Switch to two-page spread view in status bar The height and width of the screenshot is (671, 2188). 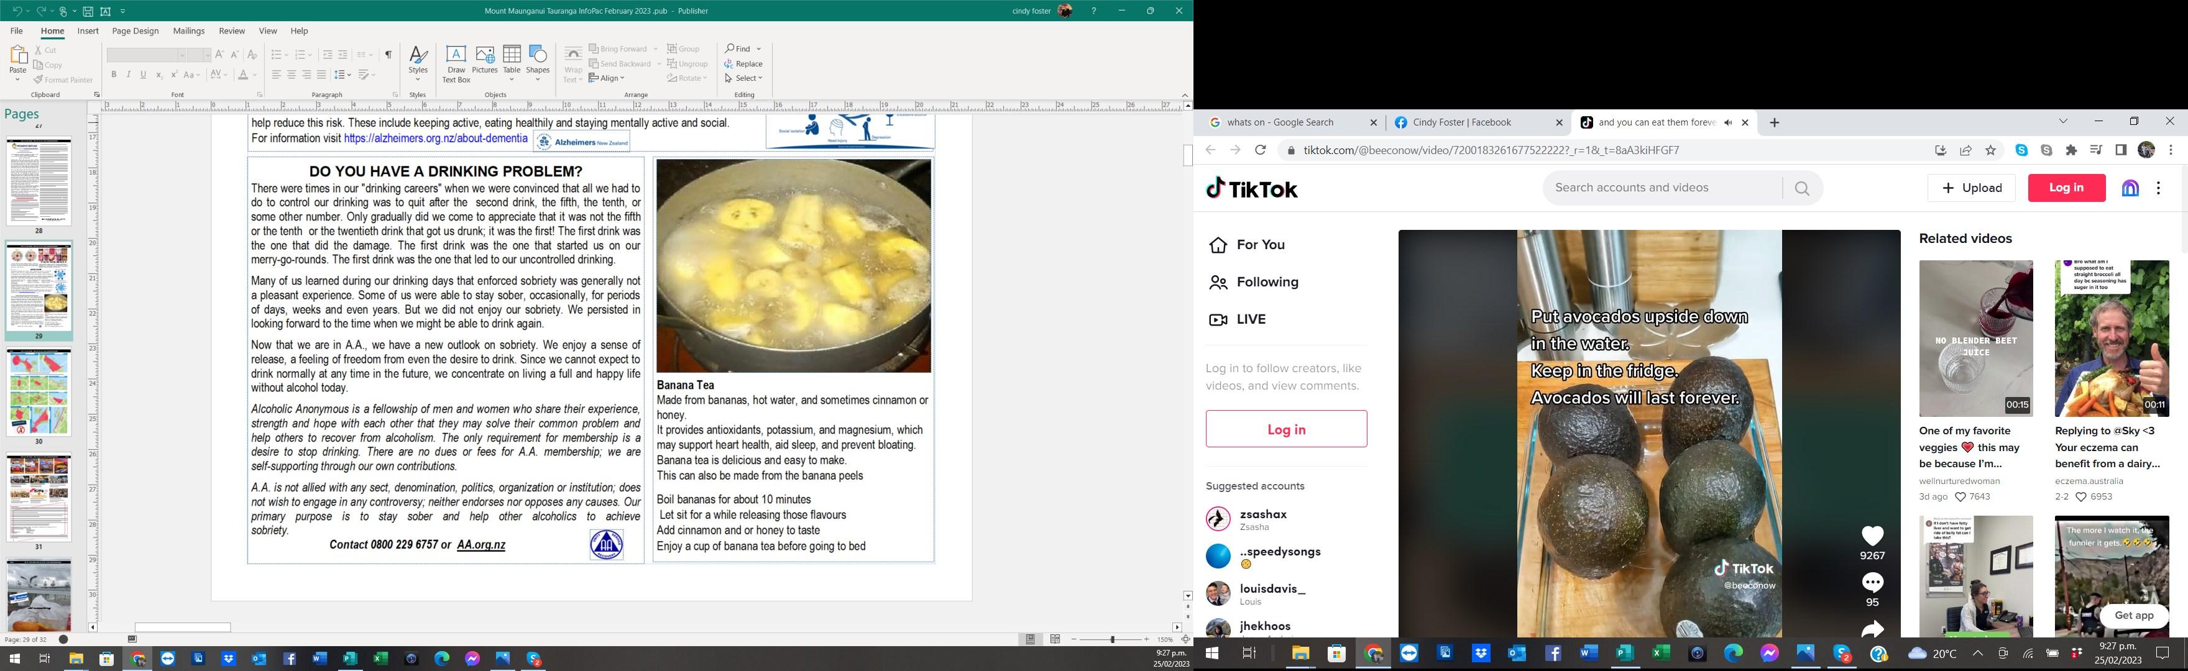[x=1055, y=639]
